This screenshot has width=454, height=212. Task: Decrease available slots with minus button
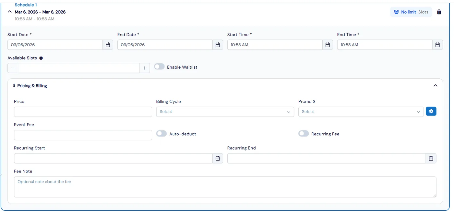13,68
